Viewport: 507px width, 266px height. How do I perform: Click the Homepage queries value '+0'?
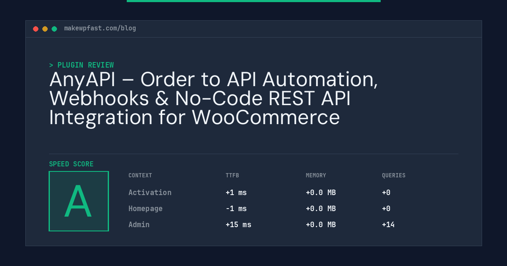pos(386,209)
